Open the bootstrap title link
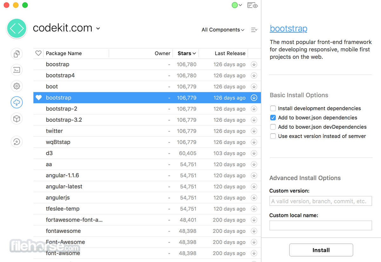381x262 pixels. 288,29
